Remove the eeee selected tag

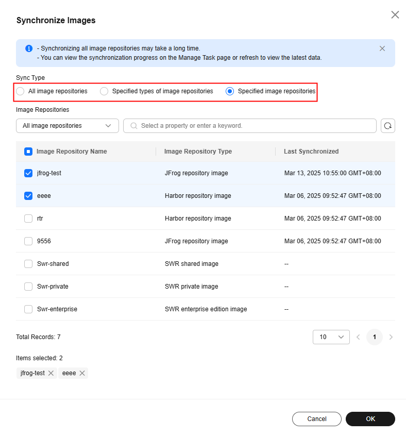point(82,373)
